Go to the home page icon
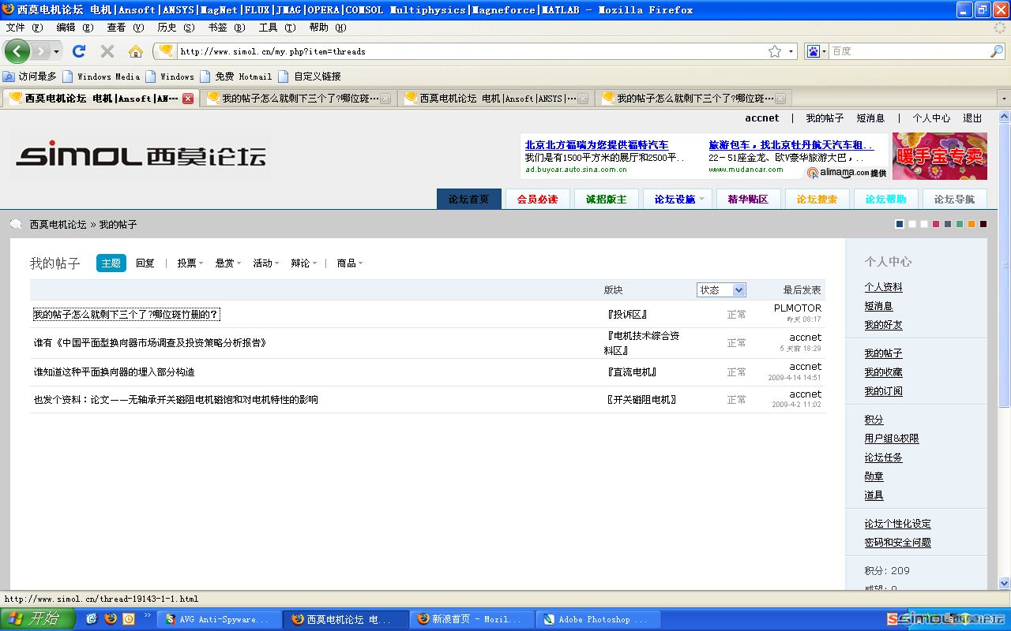Screen dimensions: 1011x631 pyautogui.click(x=136, y=51)
